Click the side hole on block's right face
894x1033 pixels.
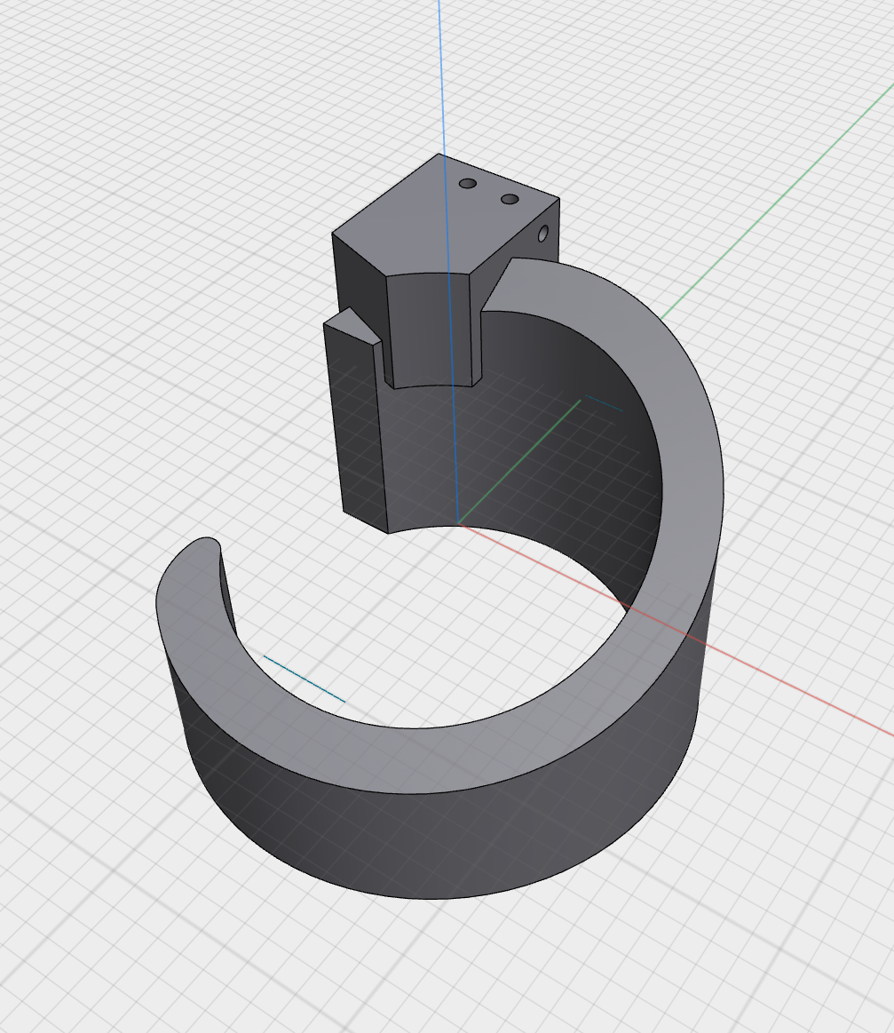coord(543,234)
